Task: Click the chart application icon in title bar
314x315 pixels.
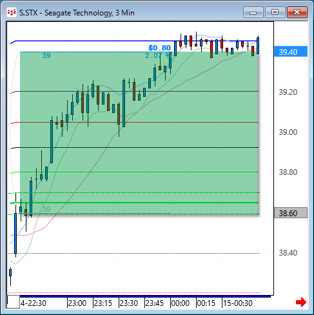Action: (12, 12)
